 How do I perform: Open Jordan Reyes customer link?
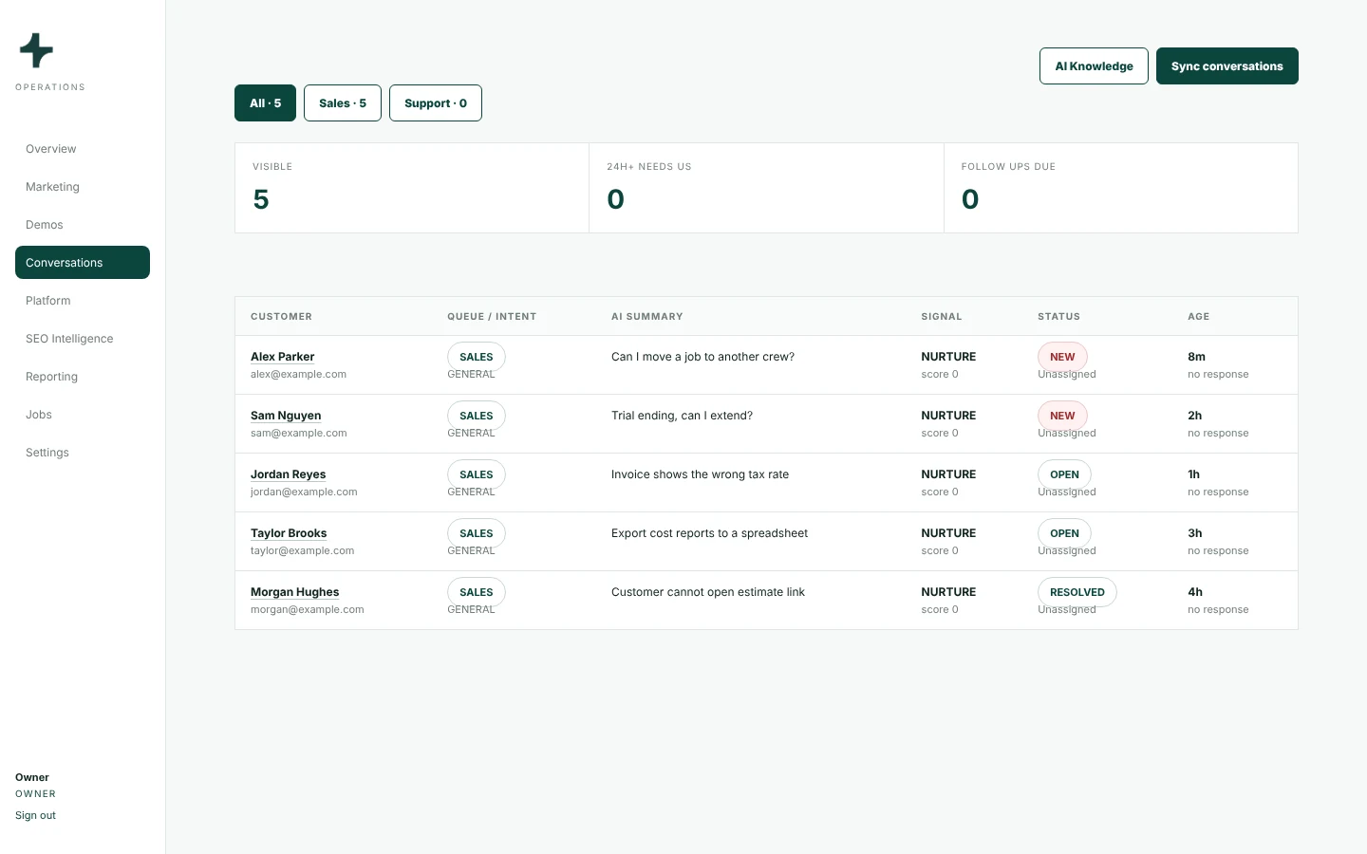click(288, 474)
